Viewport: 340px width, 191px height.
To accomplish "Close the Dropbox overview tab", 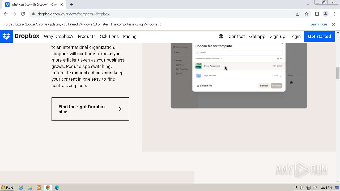I will click(x=62, y=5).
